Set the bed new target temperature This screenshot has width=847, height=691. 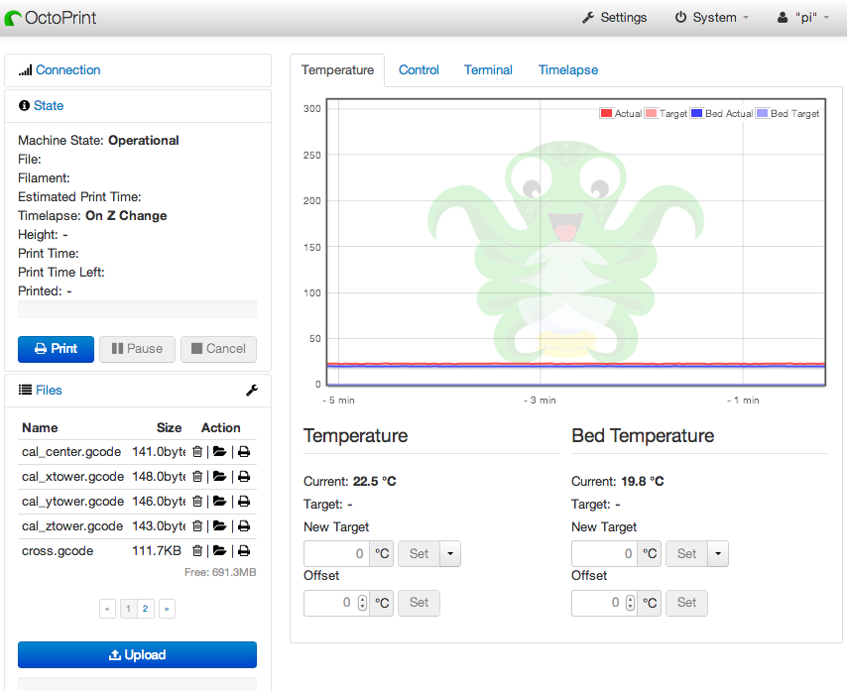687,554
